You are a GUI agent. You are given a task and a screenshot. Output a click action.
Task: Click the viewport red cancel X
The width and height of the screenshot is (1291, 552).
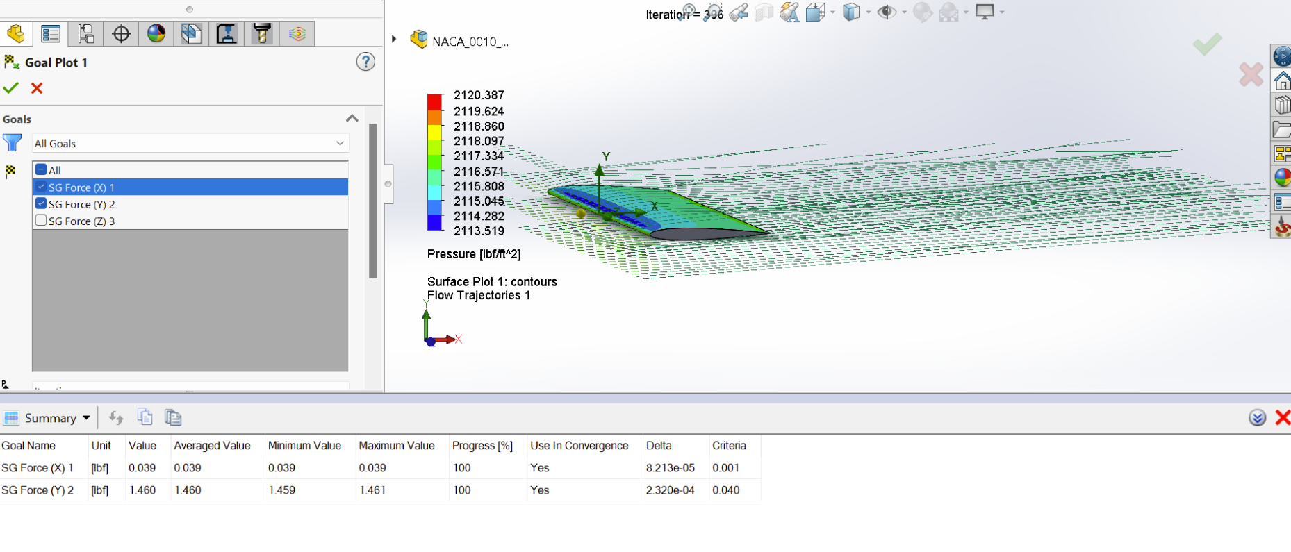[x=1251, y=74]
